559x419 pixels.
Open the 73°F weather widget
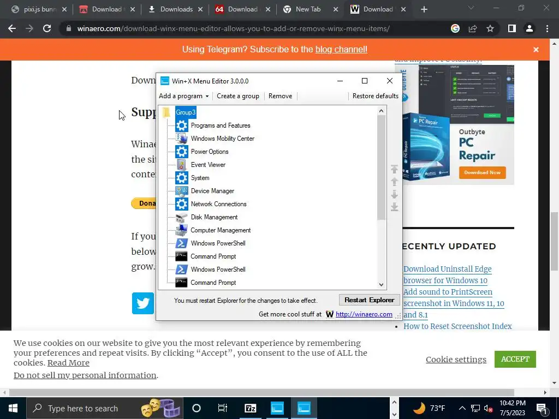pos(429,408)
